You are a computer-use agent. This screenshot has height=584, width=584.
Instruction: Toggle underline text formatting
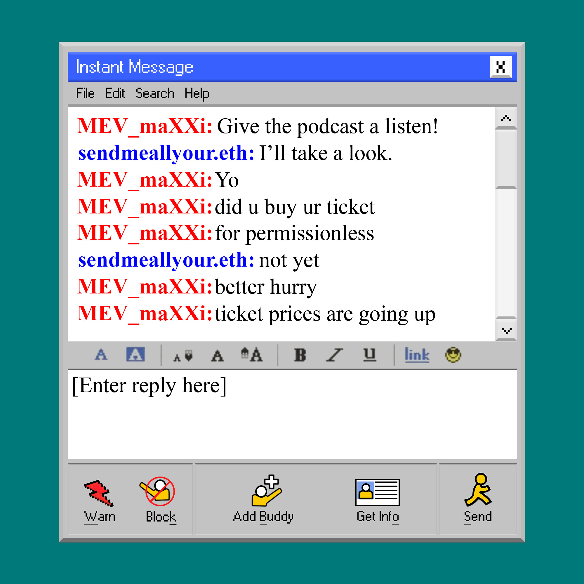[369, 355]
